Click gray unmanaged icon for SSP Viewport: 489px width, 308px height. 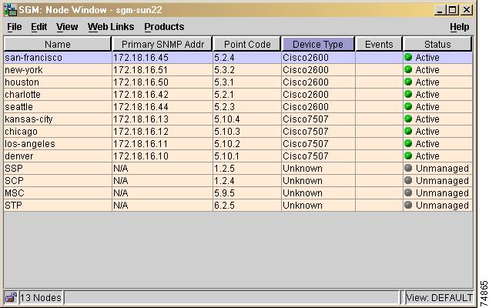(x=408, y=168)
